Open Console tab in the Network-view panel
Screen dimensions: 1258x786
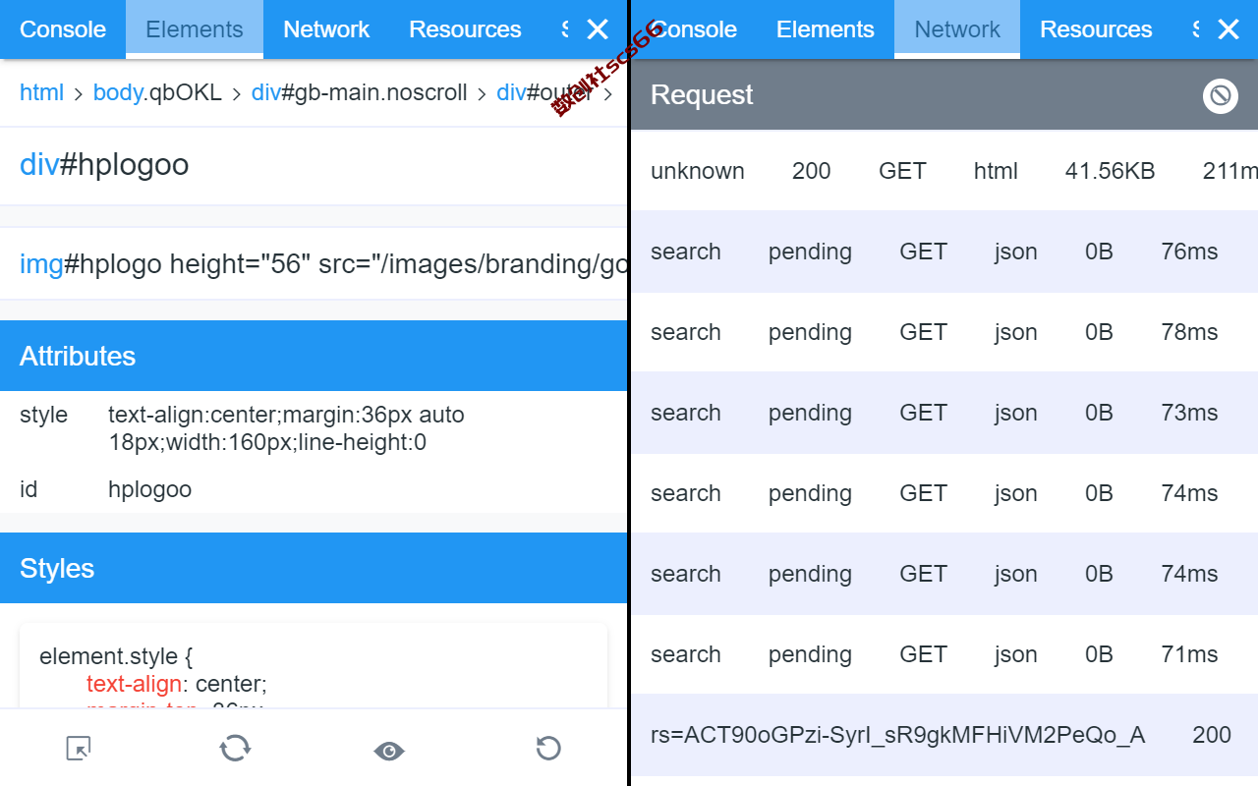tap(694, 29)
